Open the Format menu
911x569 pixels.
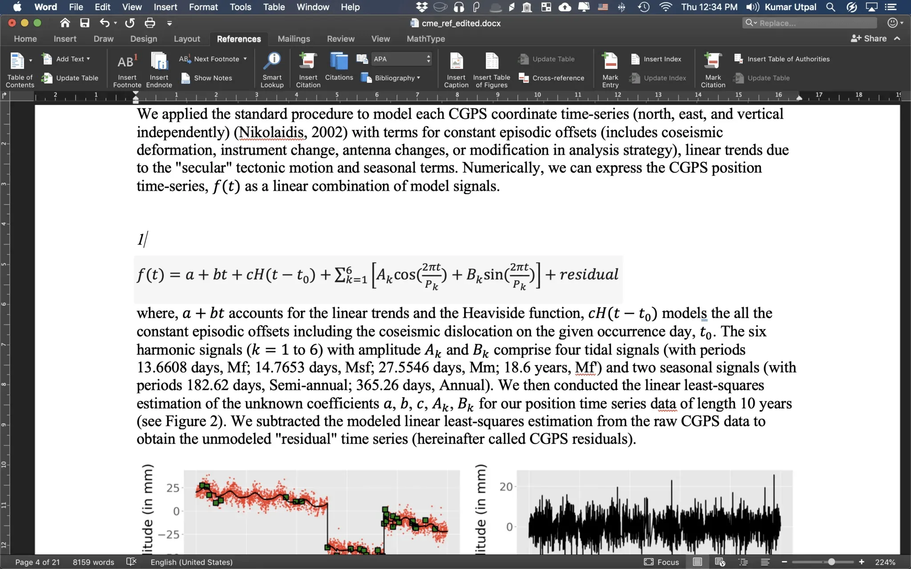click(203, 7)
